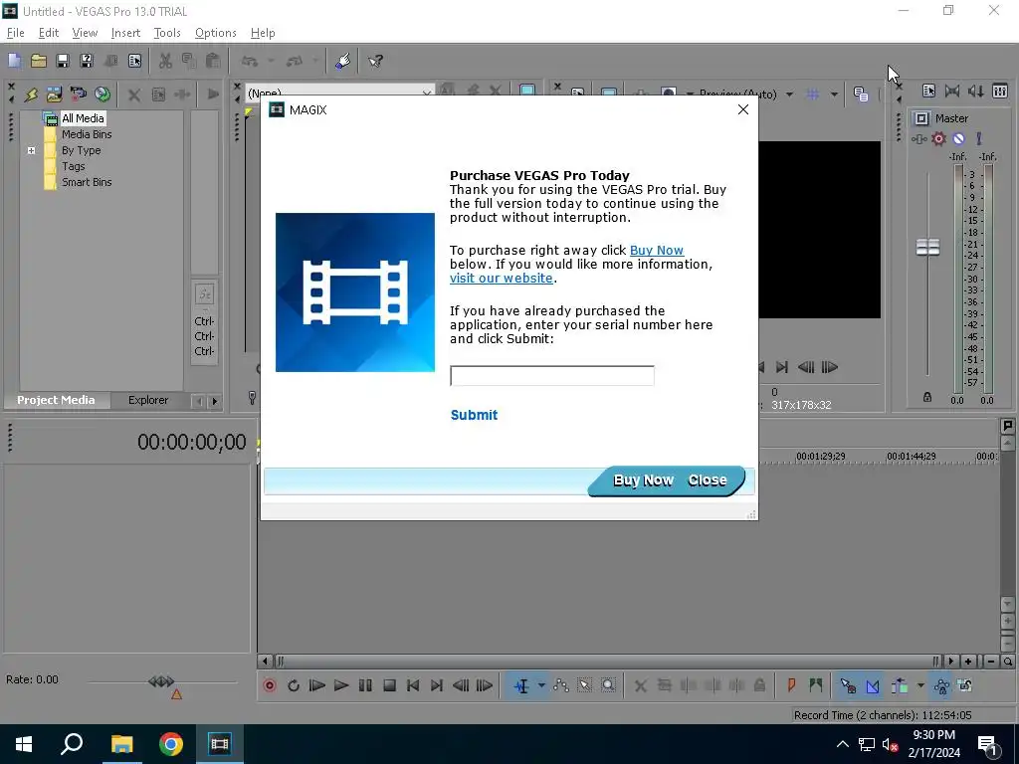Screen dimensions: 1019x764
Task: Open the Options menu
Action: point(215,33)
